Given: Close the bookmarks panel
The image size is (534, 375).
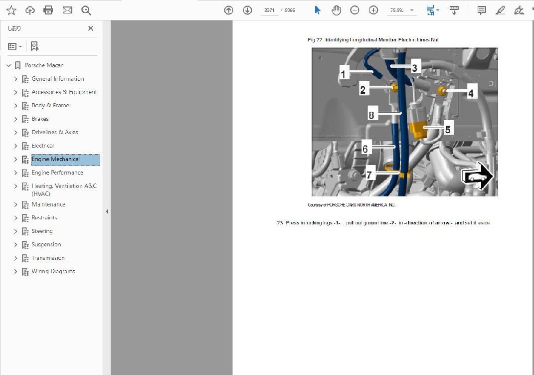Looking at the screenshot, I should click(x=91, y=28).
